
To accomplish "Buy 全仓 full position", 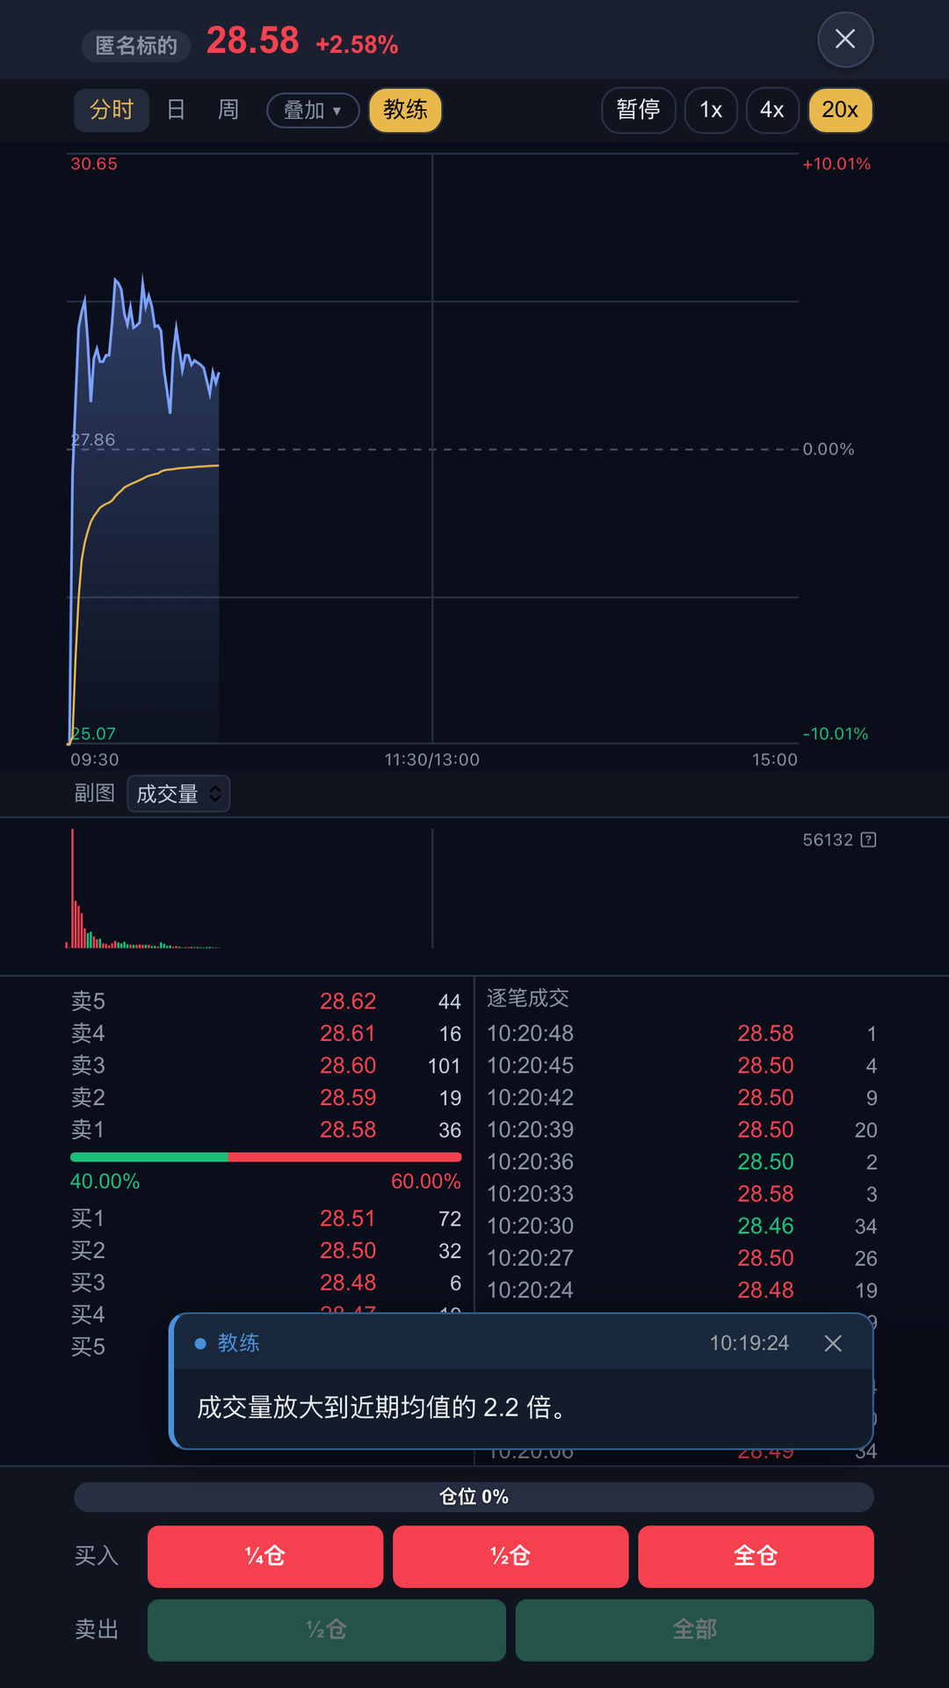I will (x=756, y=1556).
